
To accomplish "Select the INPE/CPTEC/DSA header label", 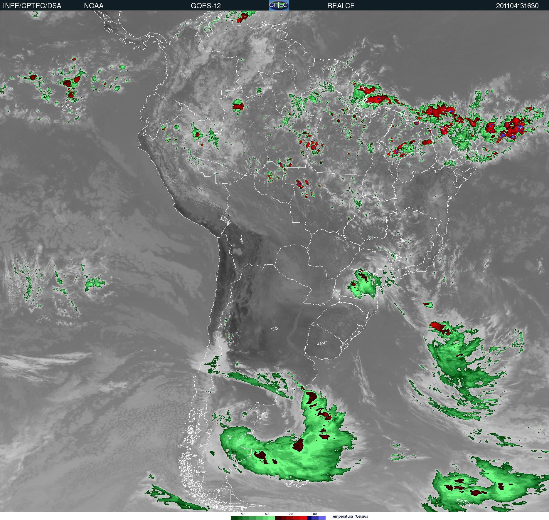I will [32, 6].
